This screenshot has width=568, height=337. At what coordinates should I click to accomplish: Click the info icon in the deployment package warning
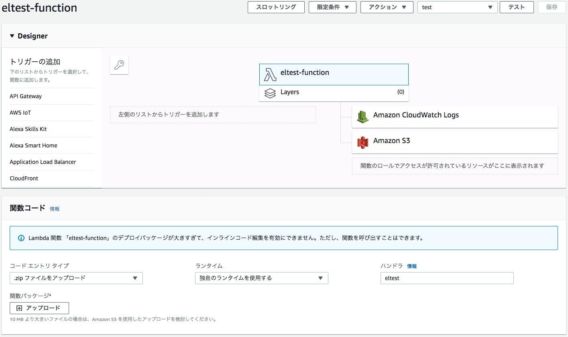pos(21,238)
